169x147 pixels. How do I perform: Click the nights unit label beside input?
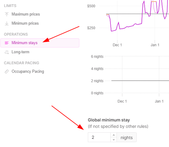tap(127, 138)
